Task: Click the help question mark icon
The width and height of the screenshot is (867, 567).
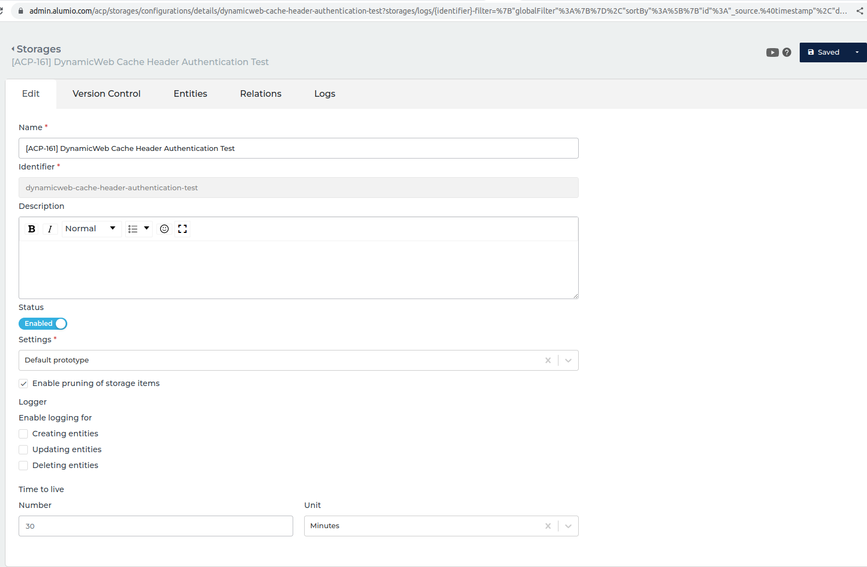Action: click(787, 52)
